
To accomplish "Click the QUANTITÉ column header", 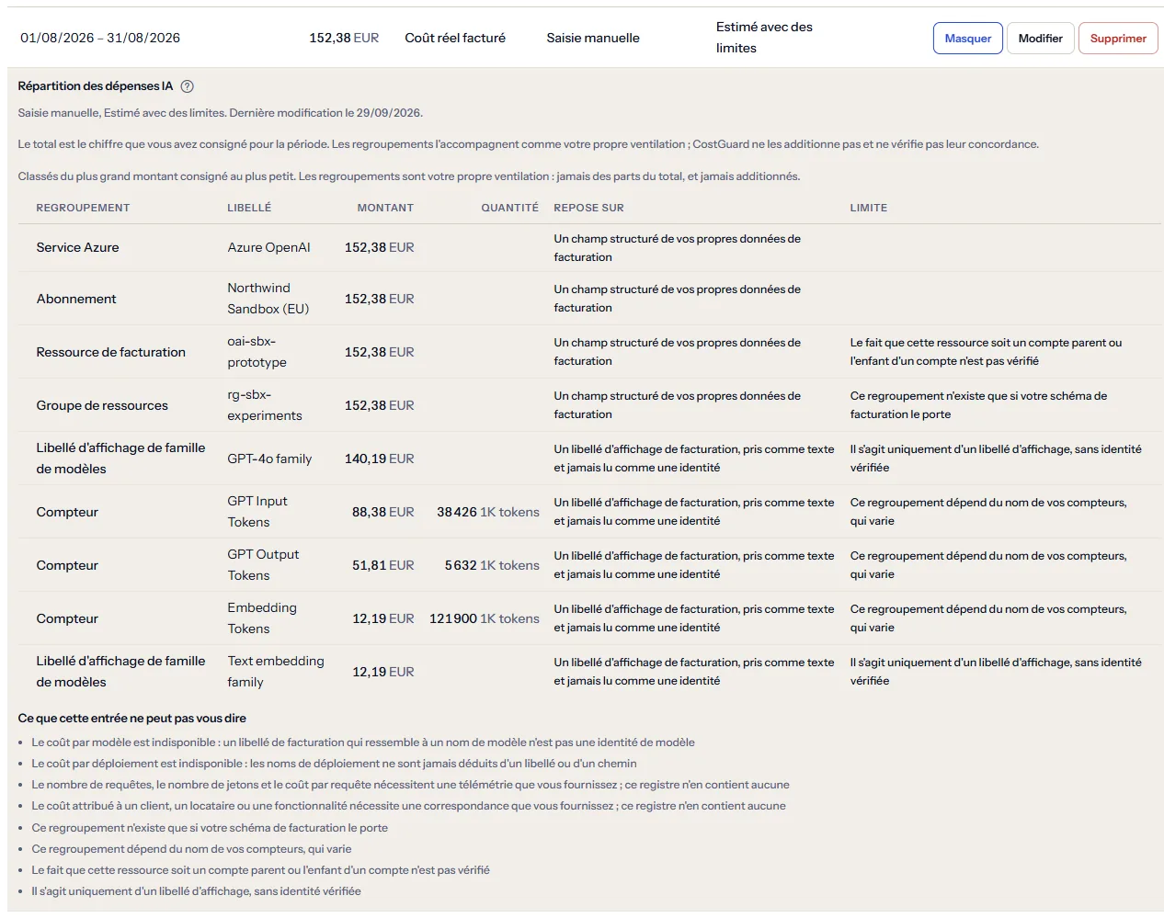I will [x=509, y=208].
